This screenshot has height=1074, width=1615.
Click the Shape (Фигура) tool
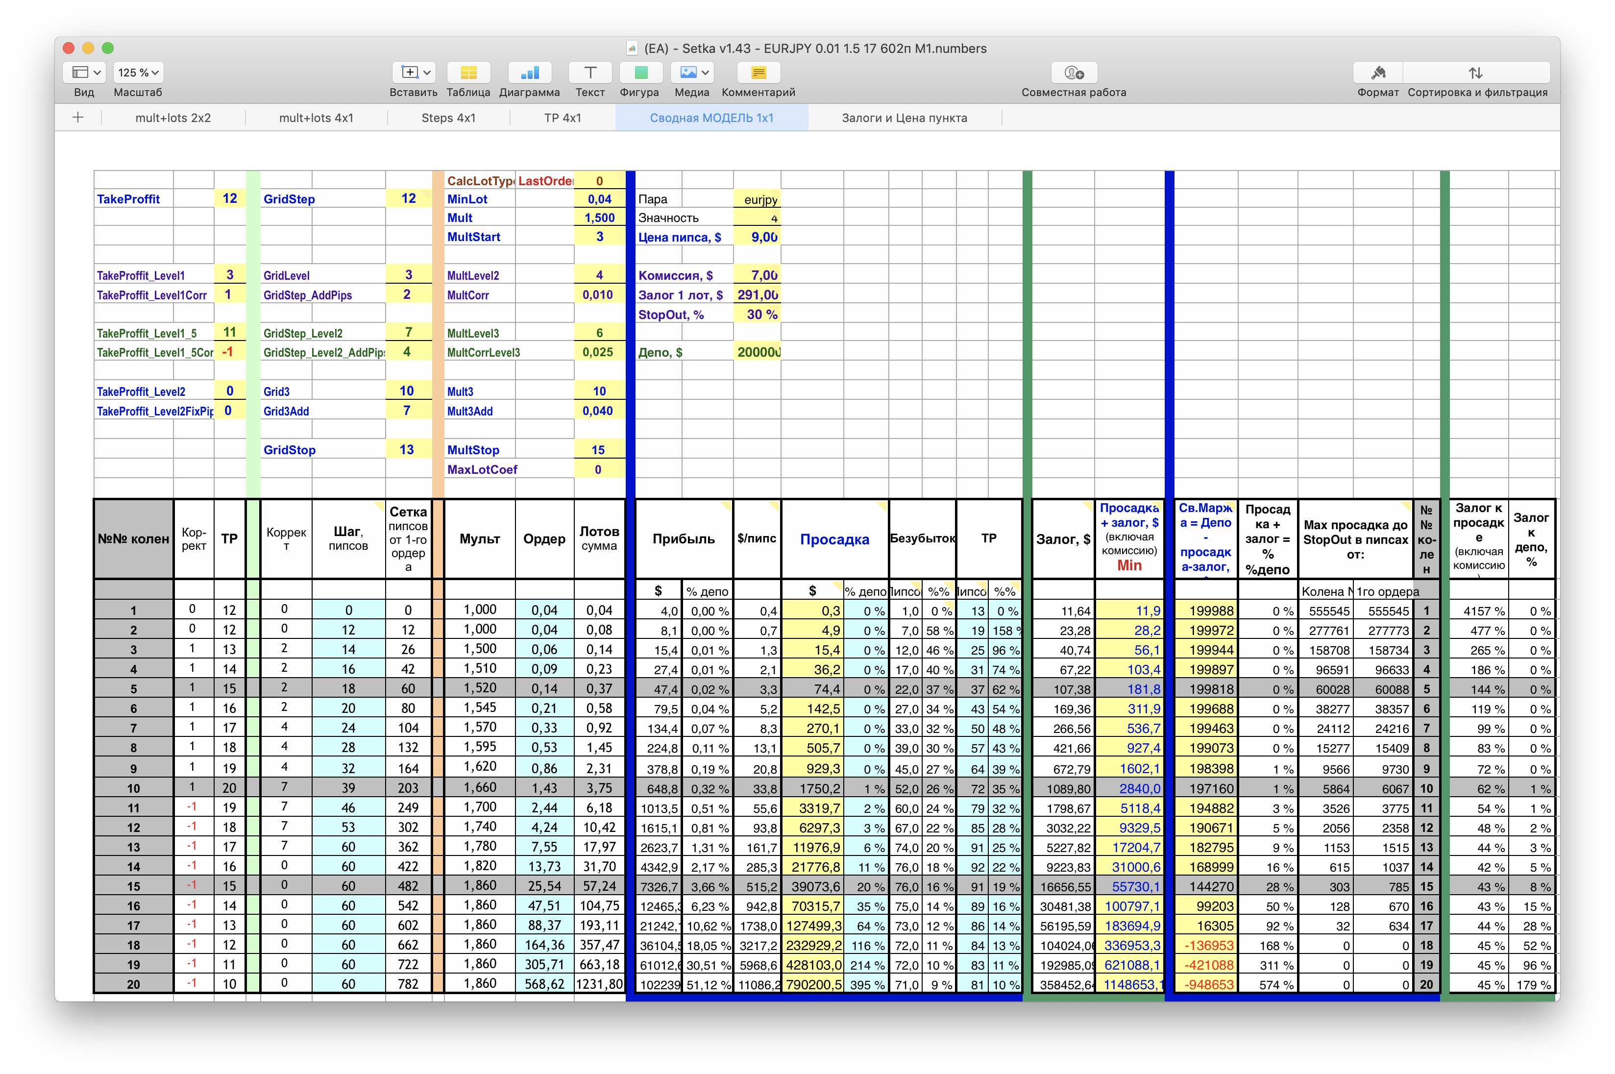(640, 72)
